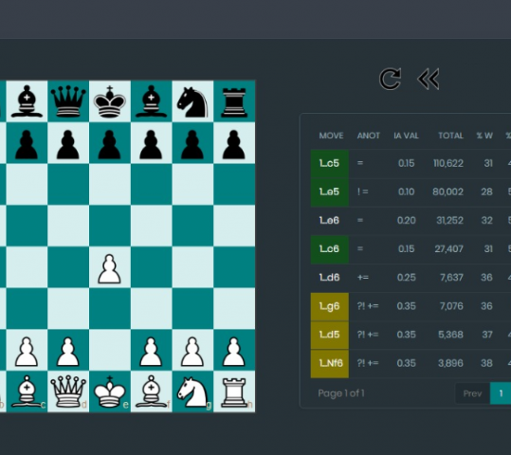
Task: Choose the 1..c5 move row
Action: pos(411,163)
